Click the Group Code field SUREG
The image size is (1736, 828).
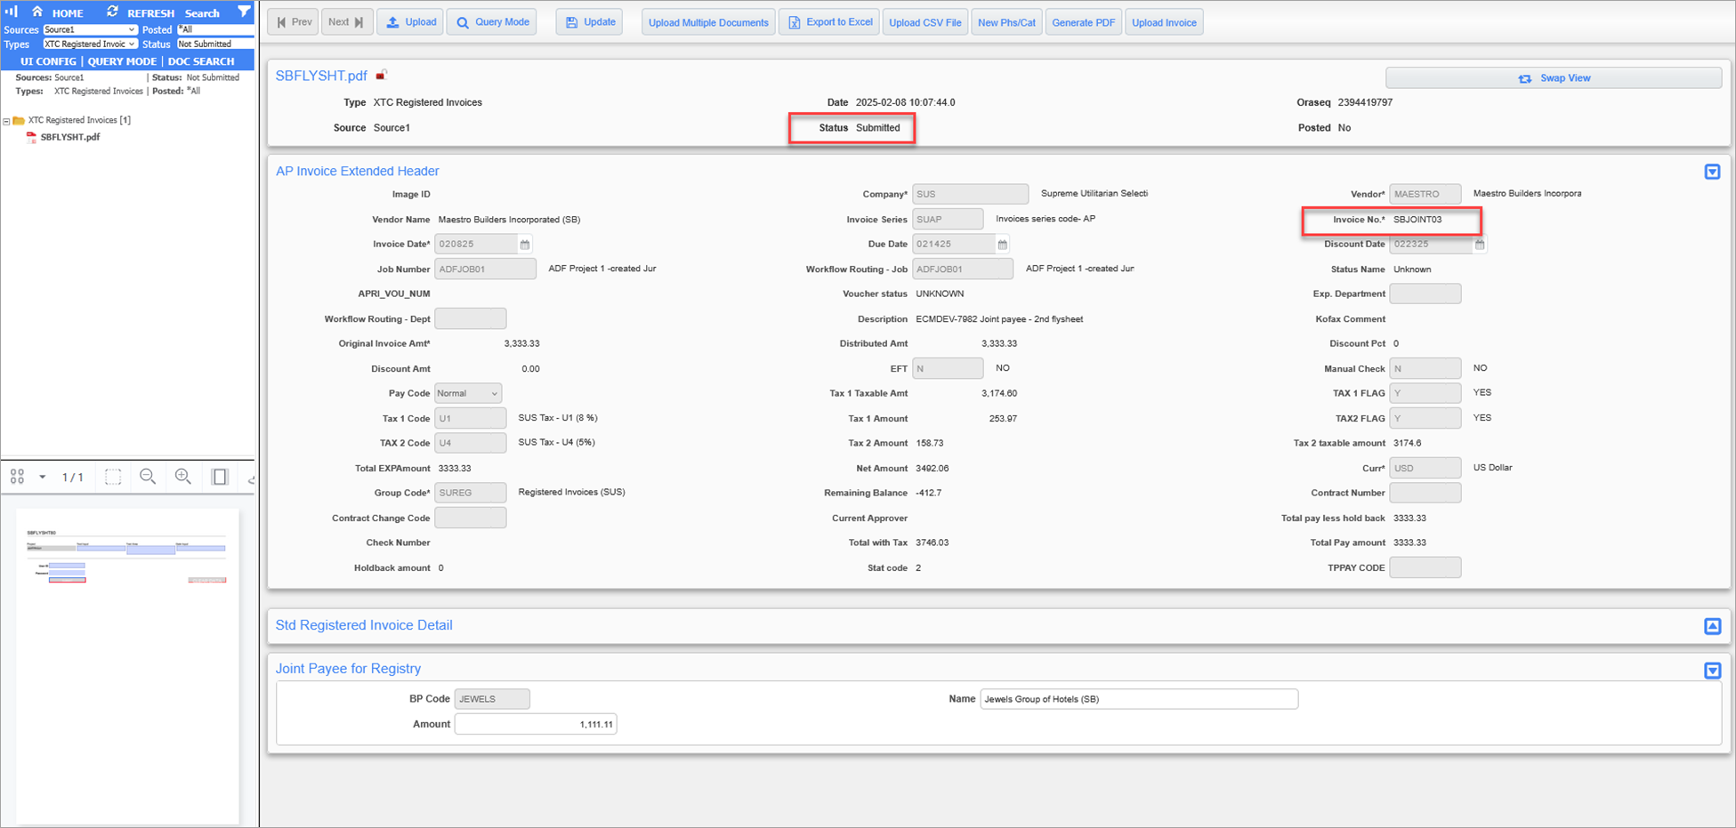coord(470,493)
